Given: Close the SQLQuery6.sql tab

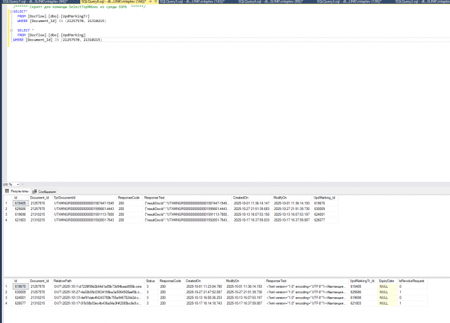Looking at the screenshot, I should coord(156,2).
